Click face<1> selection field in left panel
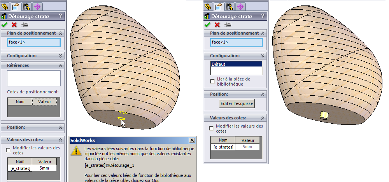This screenshot has width=389, height=182. pyautogui.click(x=34, y=42)
